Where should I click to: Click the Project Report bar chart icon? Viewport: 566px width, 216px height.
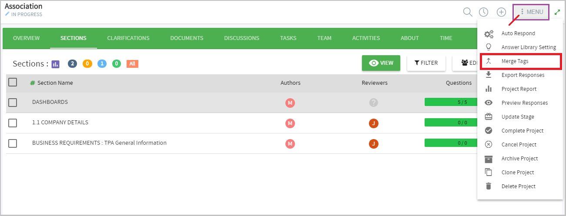click(489, 89)
